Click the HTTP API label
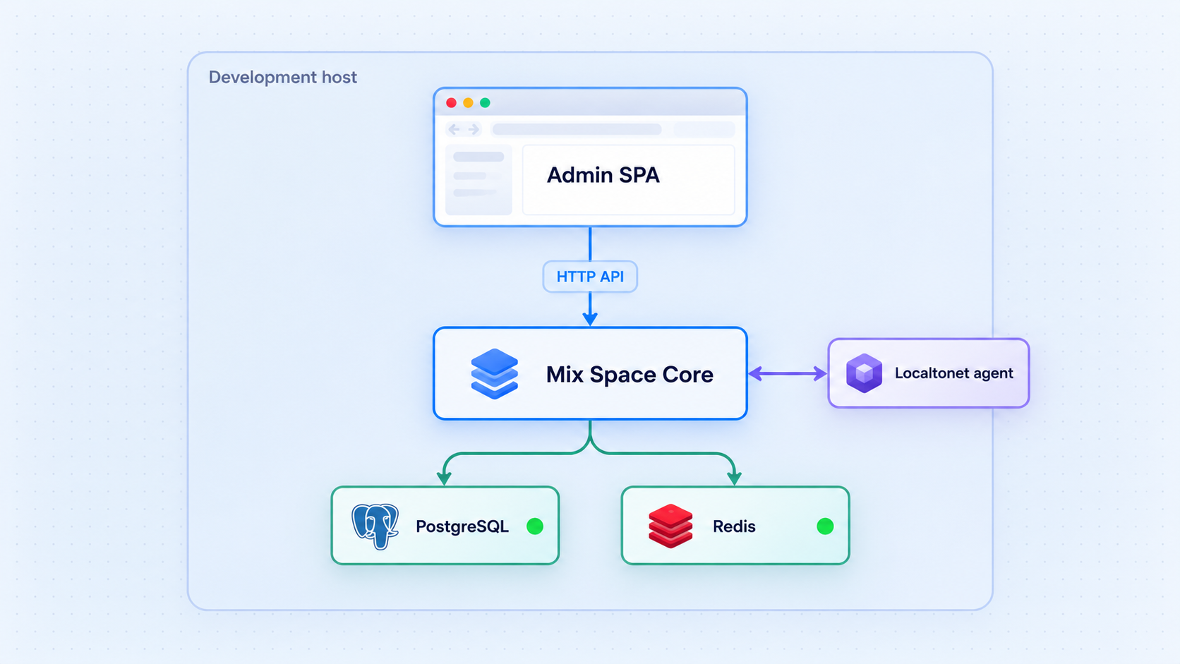 click(590, 277)
